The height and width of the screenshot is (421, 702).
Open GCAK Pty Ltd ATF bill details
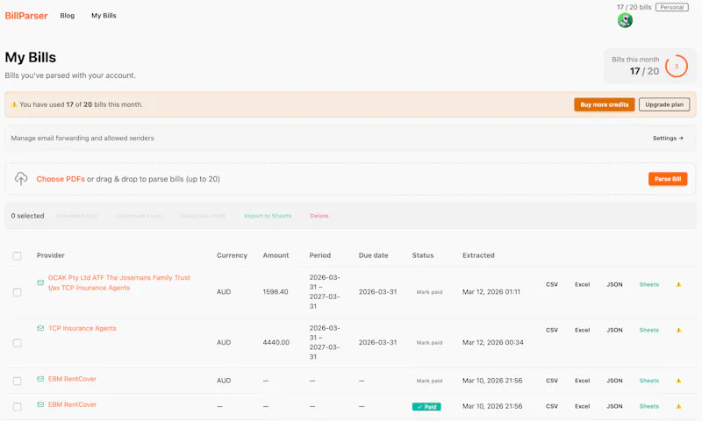coord(119,282)
